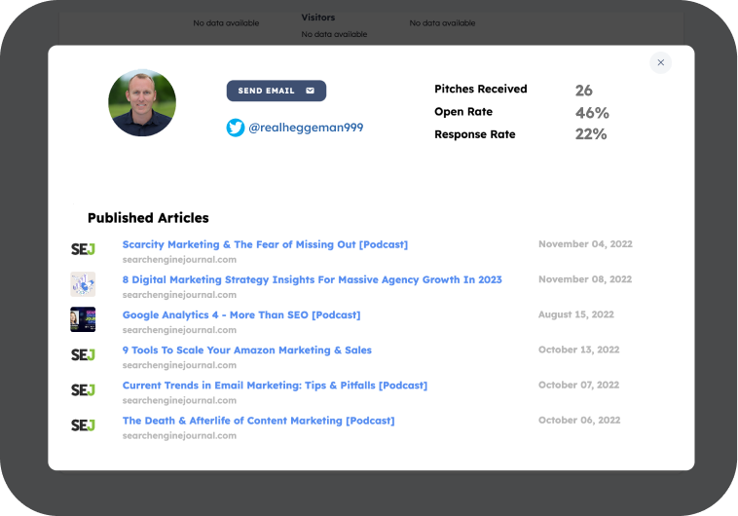Click SEJ logo beside 9 Tools To Scale article
738x516 pixels.
click(83, 354)
